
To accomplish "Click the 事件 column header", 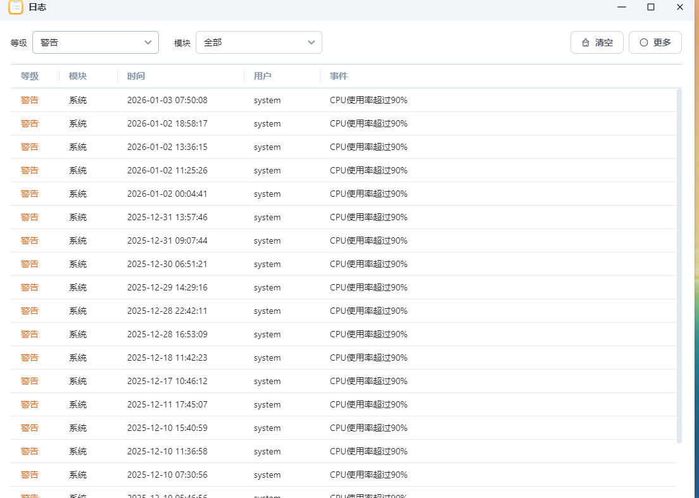I will coord(339,76).
